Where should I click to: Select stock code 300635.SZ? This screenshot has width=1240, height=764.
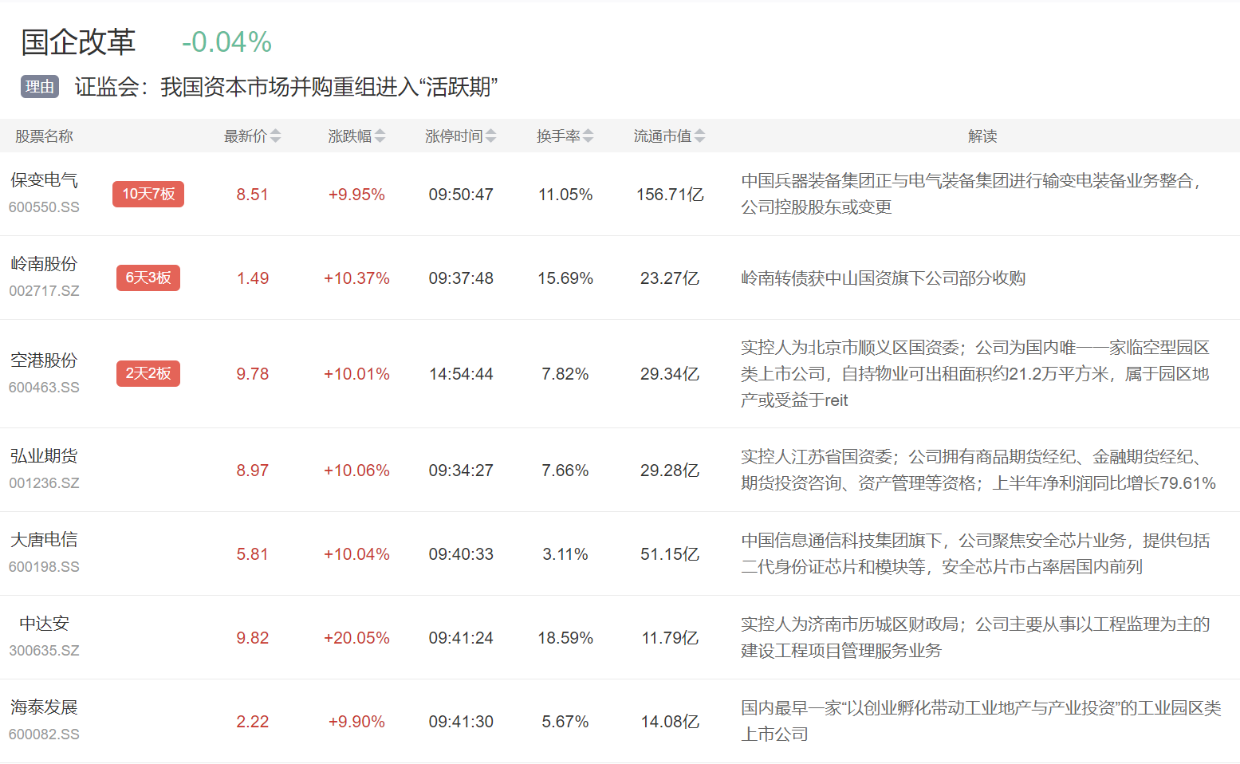(44, 651)
